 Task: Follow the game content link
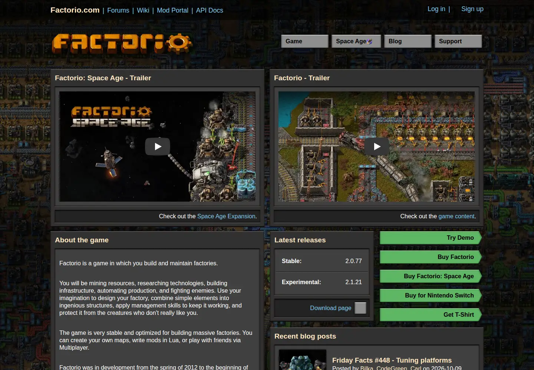tap(456, 216)
